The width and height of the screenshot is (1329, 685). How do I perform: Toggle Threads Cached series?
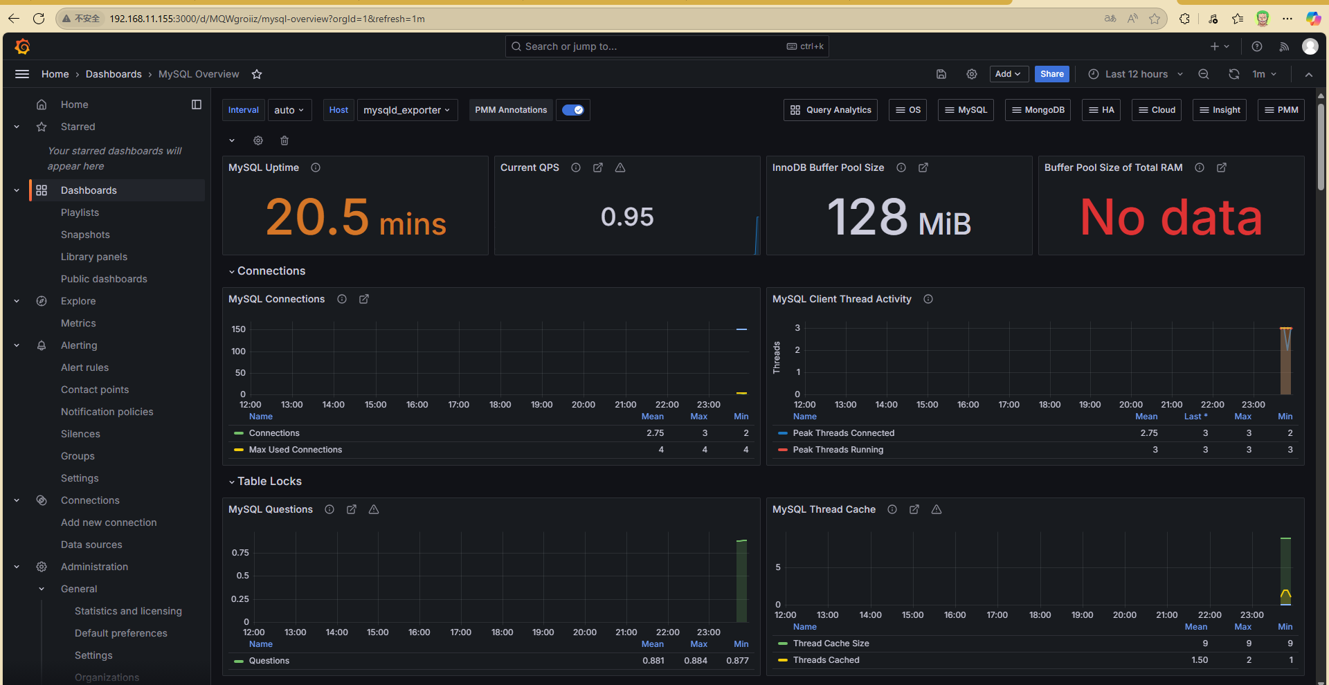[826, 660]
